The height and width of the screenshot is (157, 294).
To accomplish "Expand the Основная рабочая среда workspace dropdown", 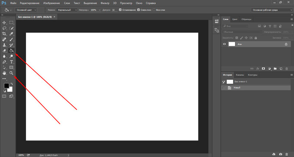I will (272, 10).
